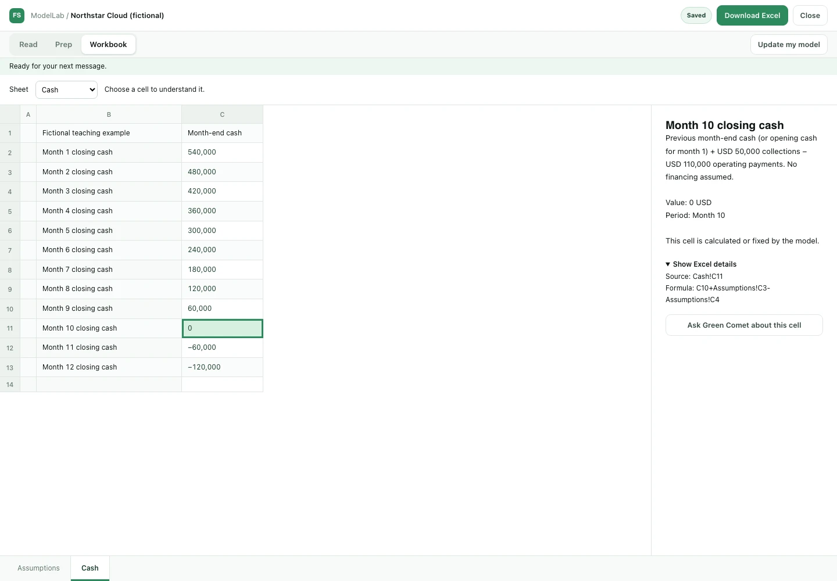Viewport: 837px width, 581px height.
Task: Select the cell showing −120,000
Action: click(x=223, y=367)
